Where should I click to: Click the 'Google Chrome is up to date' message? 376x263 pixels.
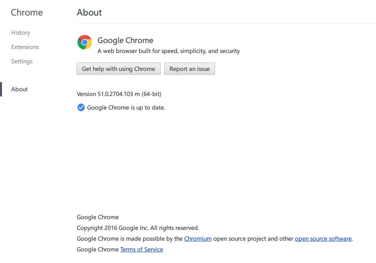click(x=126, y=107)
